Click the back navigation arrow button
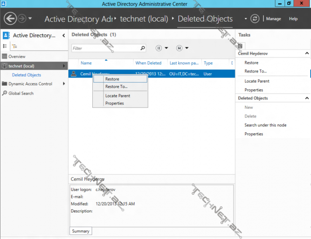The image size is (311, 239). pos(10,19)
